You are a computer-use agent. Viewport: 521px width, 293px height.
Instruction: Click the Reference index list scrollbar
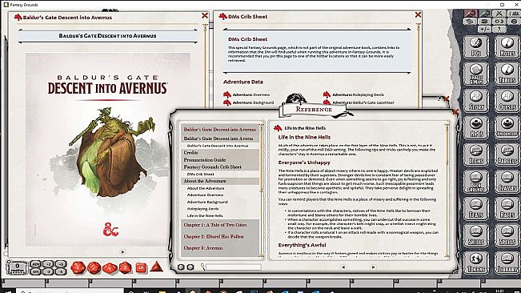pyautogui.click(x=261, y=191)
